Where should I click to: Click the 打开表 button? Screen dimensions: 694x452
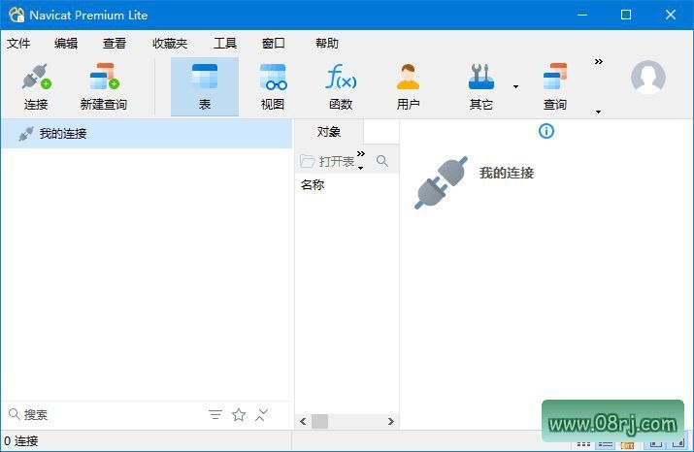[327, 161]
